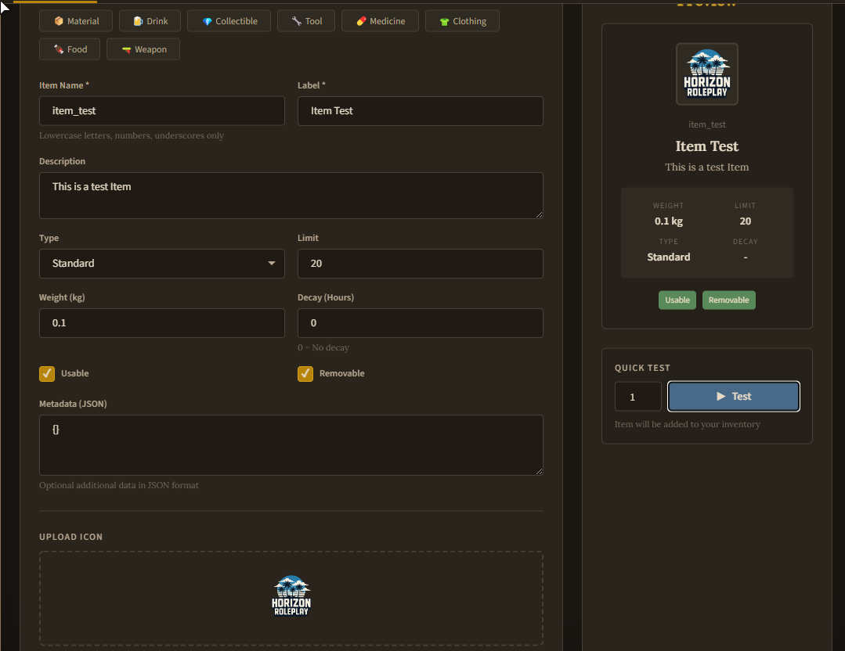Click the item preview image

point(706,74)
